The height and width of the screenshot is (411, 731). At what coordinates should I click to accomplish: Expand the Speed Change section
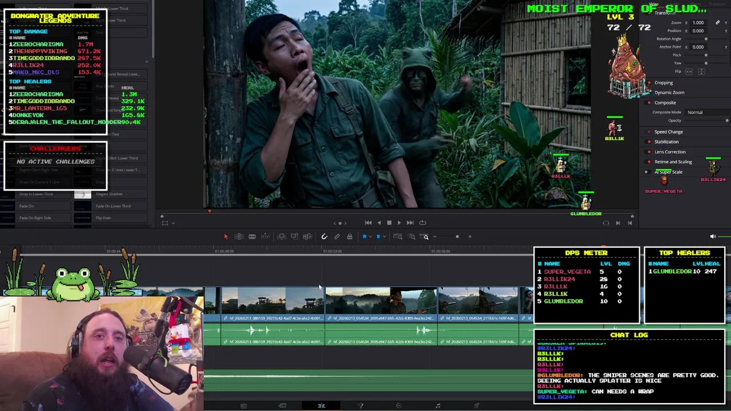(669, 132)
